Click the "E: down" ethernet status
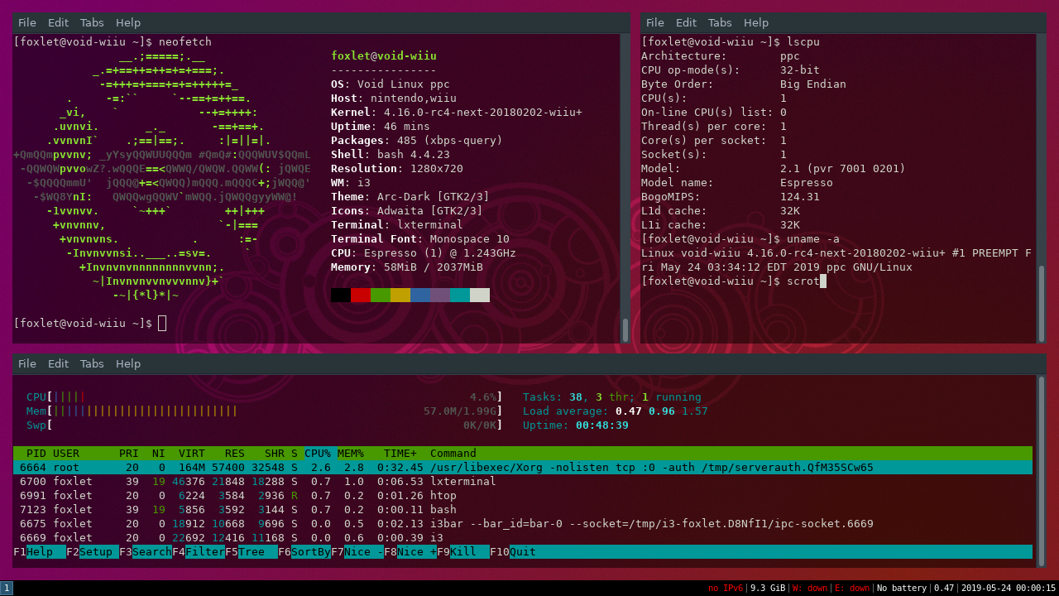Image resolution: width=1059 pixels, height=596 pixels. [852, 589]
